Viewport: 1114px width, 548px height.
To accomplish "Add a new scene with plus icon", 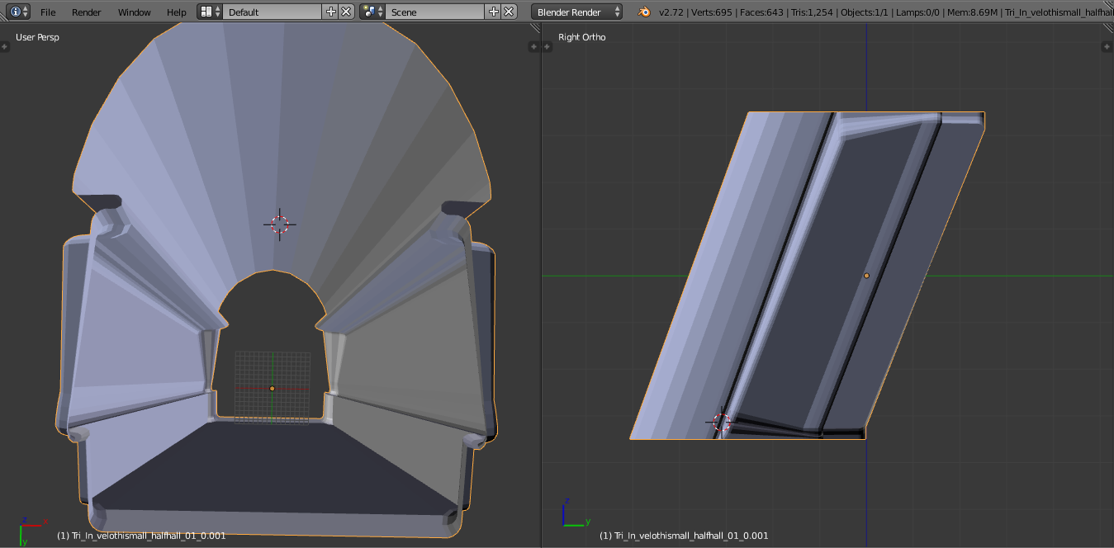I will point(494,12).
